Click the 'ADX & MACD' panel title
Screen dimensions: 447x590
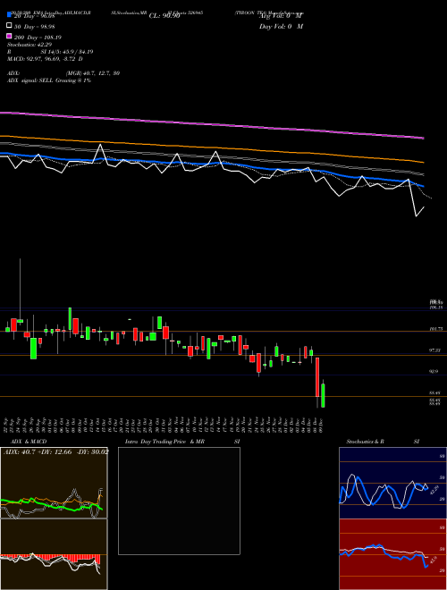29,442
